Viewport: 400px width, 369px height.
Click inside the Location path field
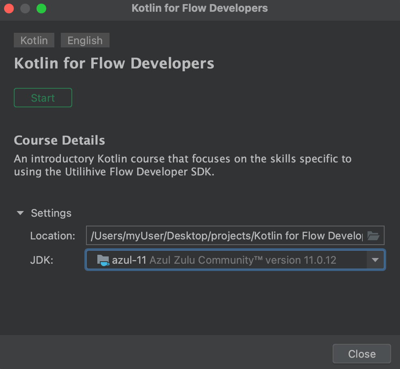pos(223,235)
